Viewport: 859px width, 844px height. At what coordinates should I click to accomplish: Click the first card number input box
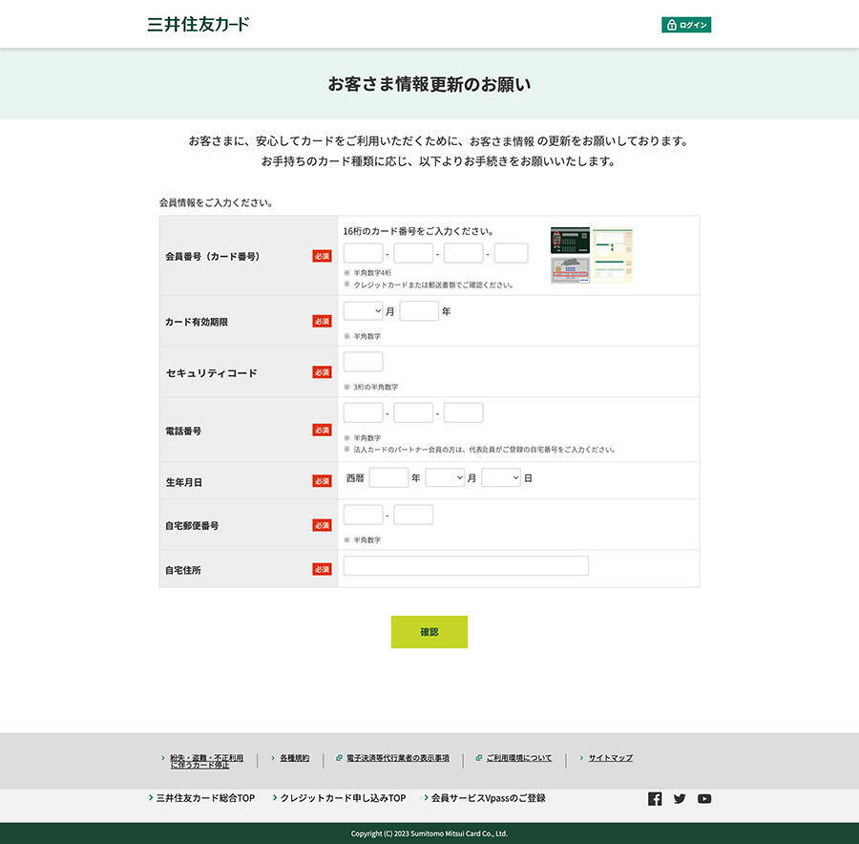pos(362,252)
